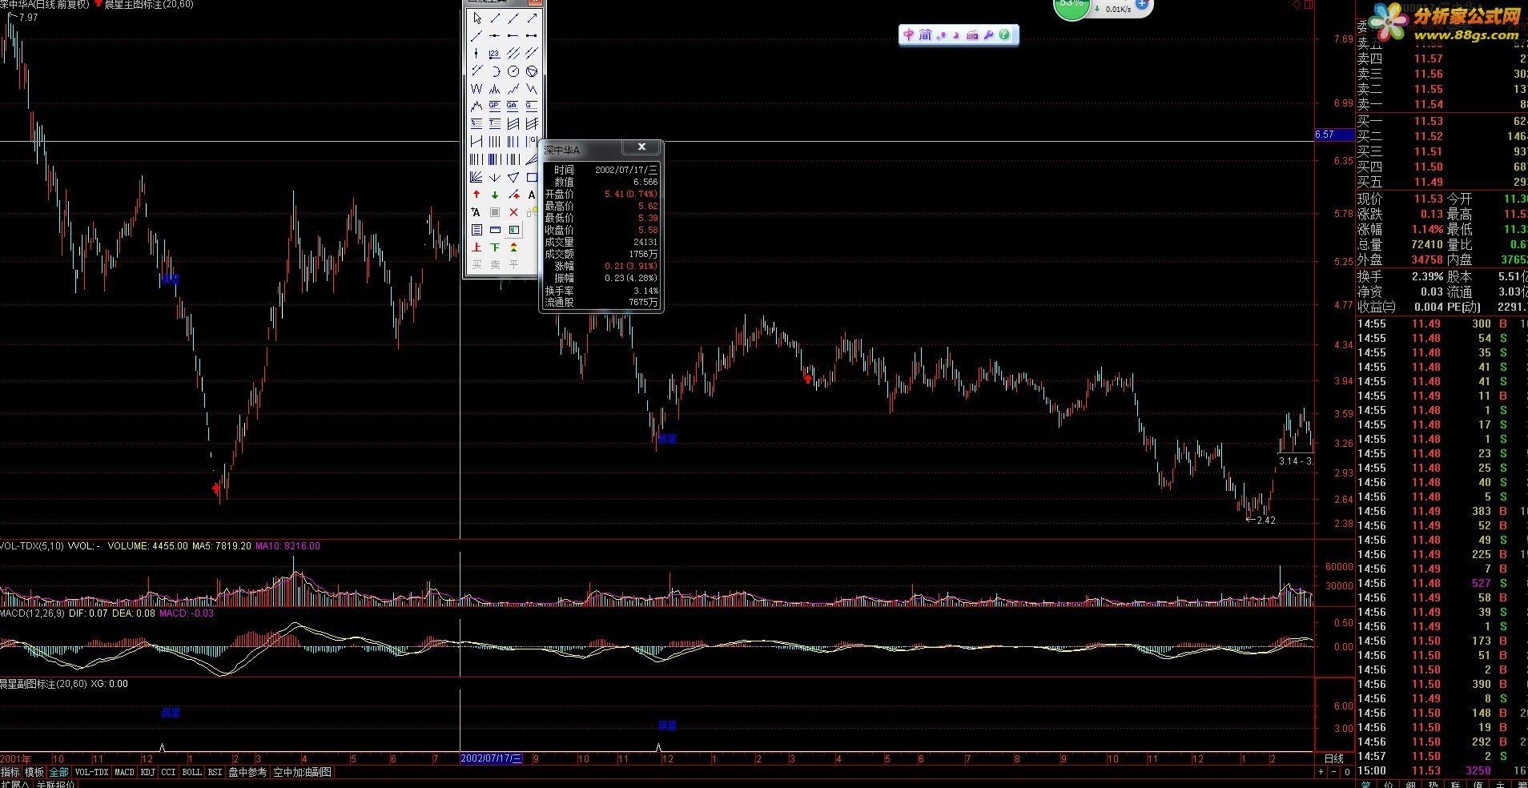Place a green down arrow marker
The image size is (1528, 788).
click(495, 195)
